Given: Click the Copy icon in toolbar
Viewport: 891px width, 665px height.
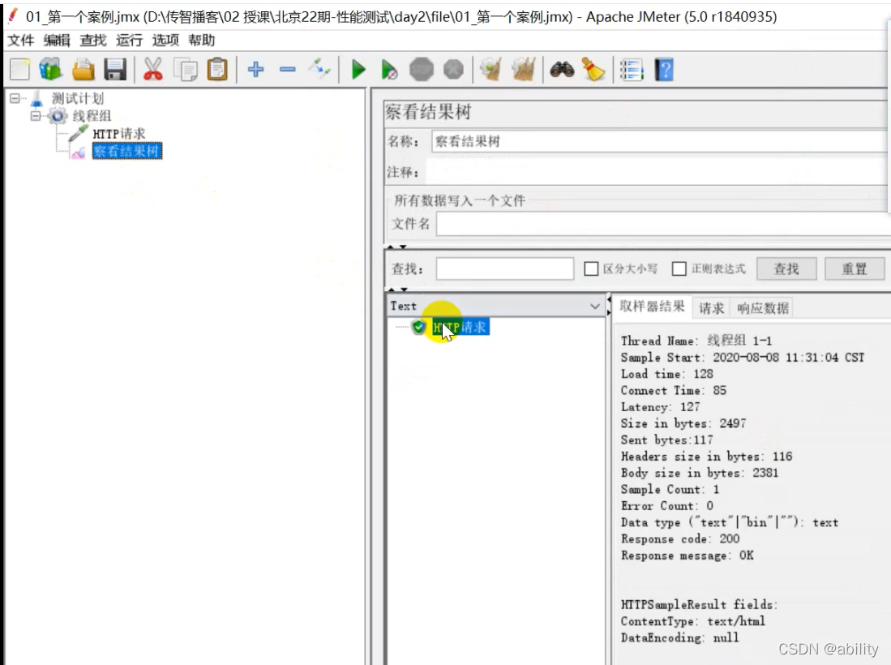Looking at the screenshot, I should tap(185, 70).
